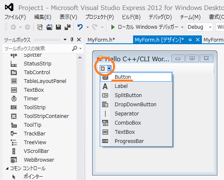Select the ToolTip component in toolbox

point(33,125)
